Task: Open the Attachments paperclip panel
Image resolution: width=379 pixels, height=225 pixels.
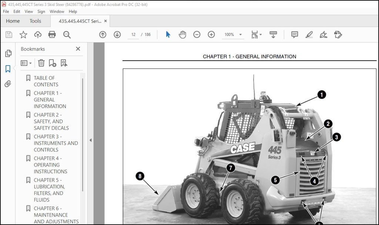Action: point(8,84)
